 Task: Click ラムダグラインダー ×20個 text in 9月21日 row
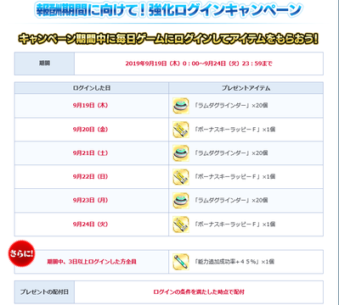coord(231,152)
